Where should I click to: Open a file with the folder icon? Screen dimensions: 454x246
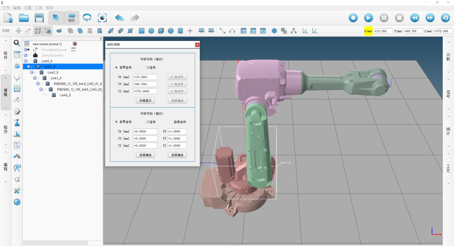(24, 18)
